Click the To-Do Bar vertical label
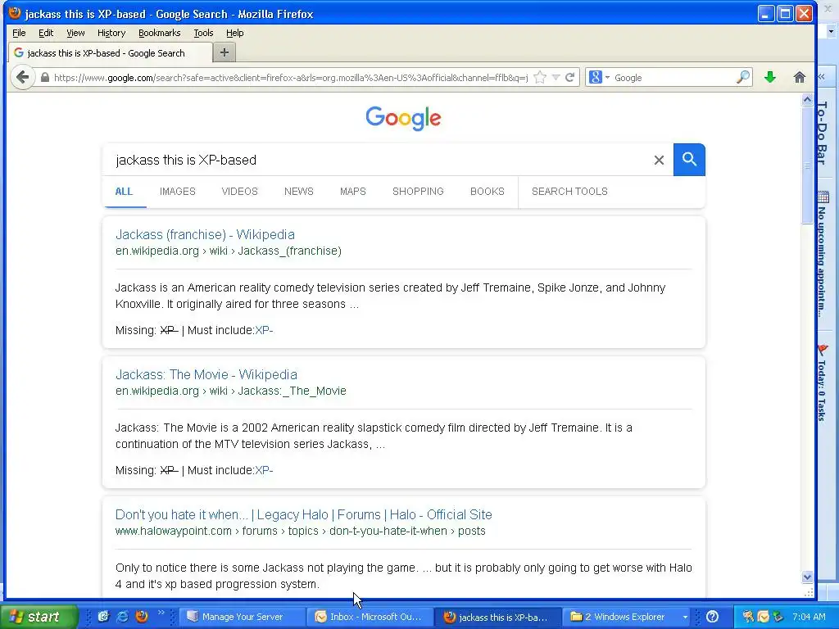This screenshot has height=629, width=839. (x=823, y=133)
